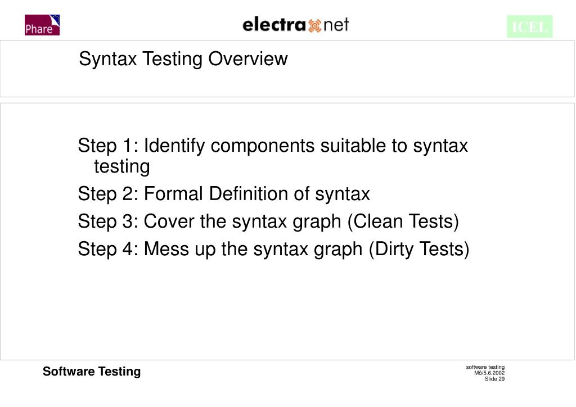Click the small software testing footer note
This screenshot has height=407, width=576.
(485, 367)
